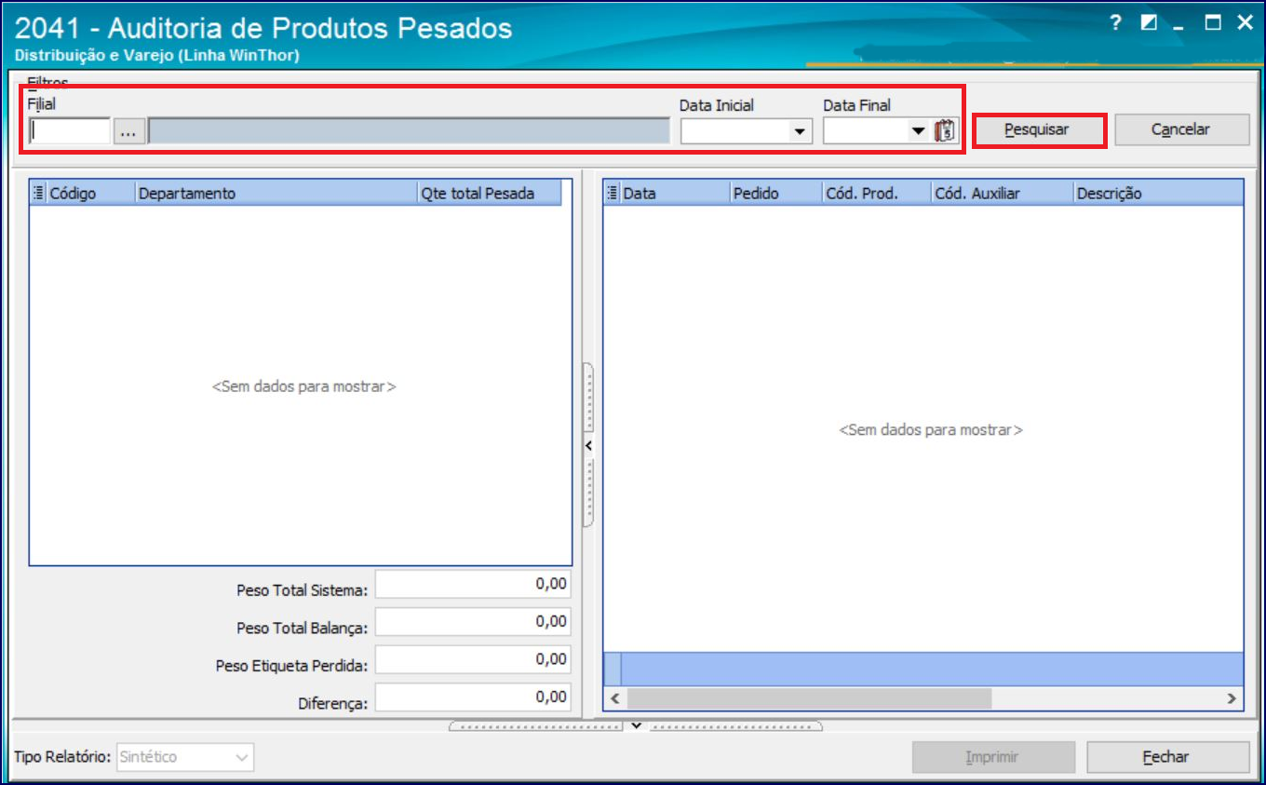The image size is (1266, 785).
Task: Sort by the Cód. Prod. column header
Action: pyautogui.click(x=876, y=194)
